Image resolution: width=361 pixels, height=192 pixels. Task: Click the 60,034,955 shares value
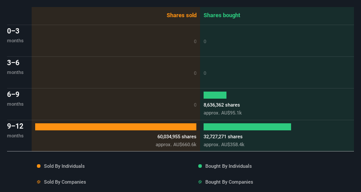pos(177,137)
